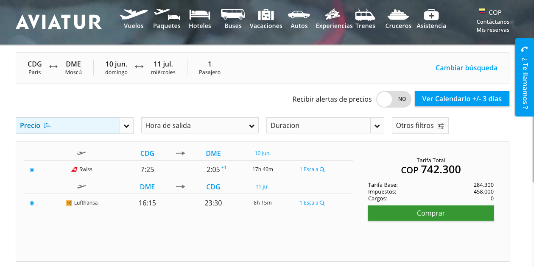
Task: Go to the Vacaciones menu label
Action: pos(266,26)
